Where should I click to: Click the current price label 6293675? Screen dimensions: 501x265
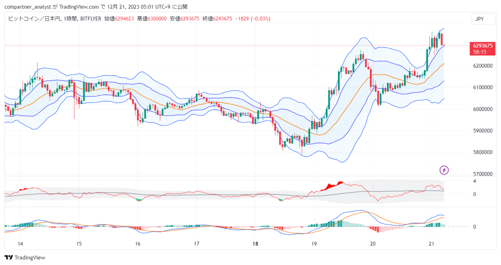[482, 46]
